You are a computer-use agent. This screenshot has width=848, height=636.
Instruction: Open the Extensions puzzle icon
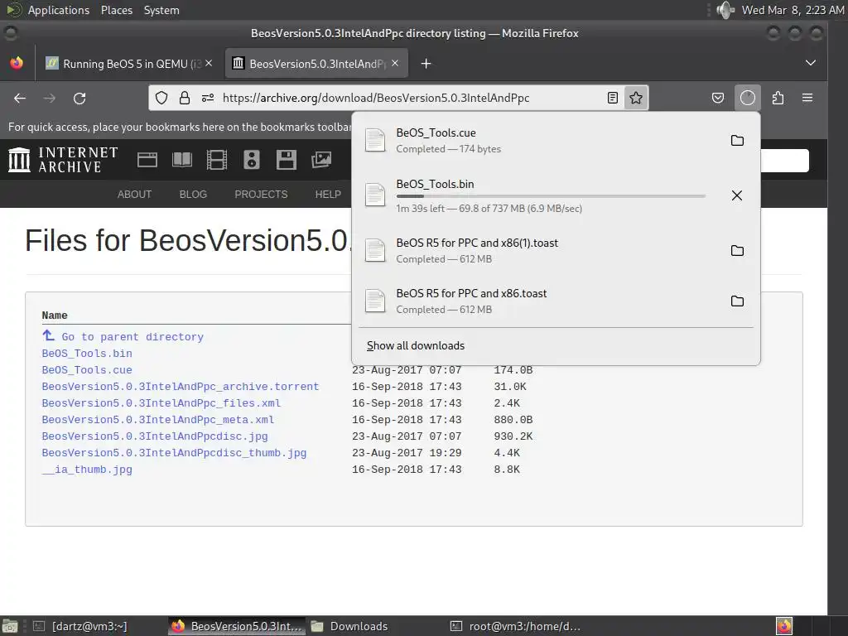778,98
